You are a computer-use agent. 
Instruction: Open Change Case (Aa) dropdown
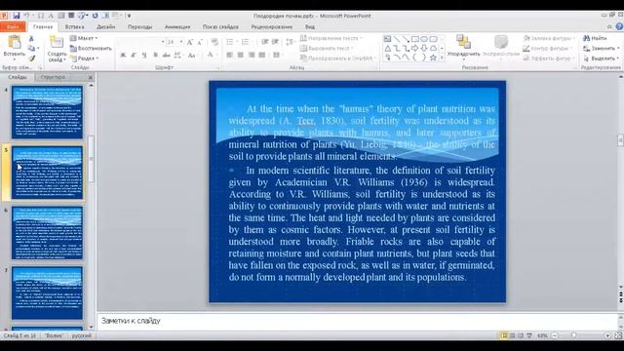[192, 55]
